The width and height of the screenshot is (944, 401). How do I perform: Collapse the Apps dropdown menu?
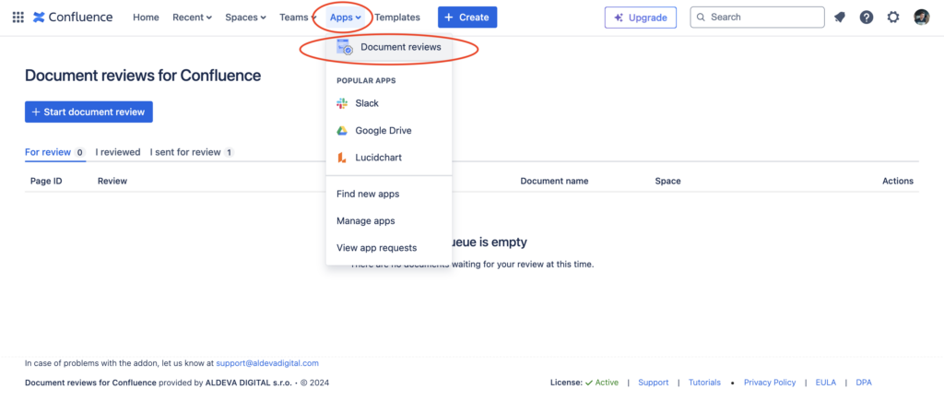click(x=346, y=18)
